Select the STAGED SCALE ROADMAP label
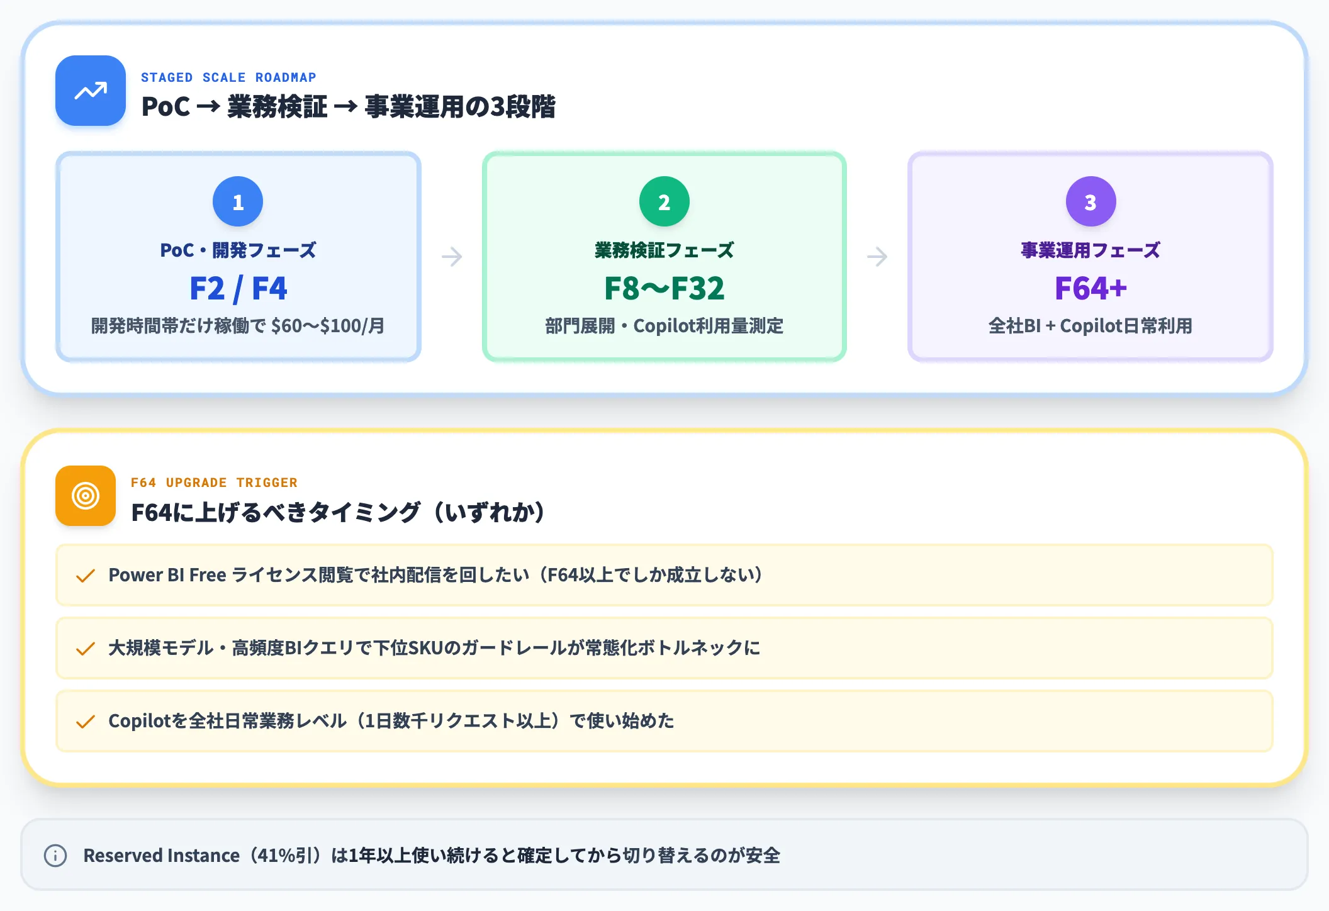 [x=228, y=77]
